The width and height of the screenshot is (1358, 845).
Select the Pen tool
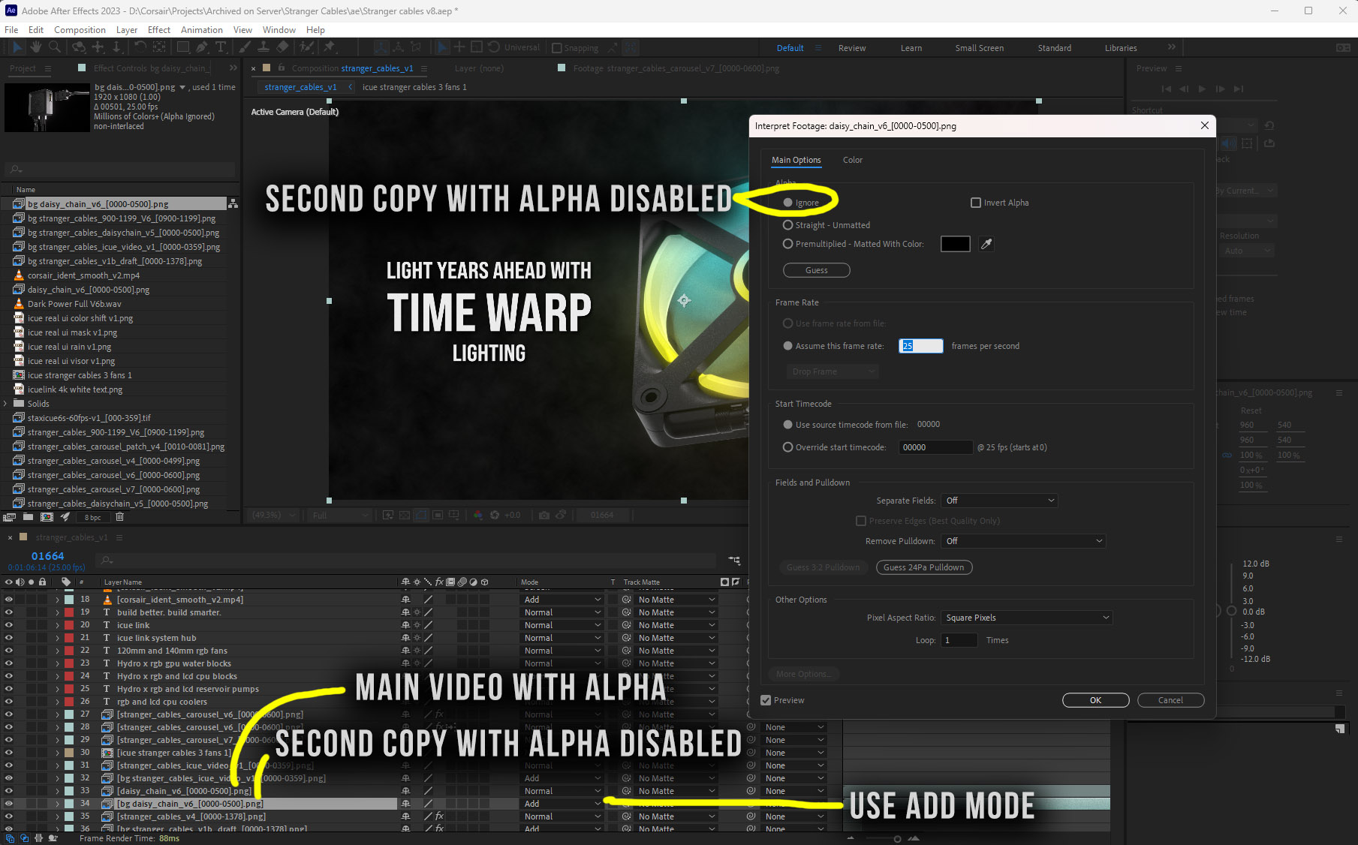202,47
